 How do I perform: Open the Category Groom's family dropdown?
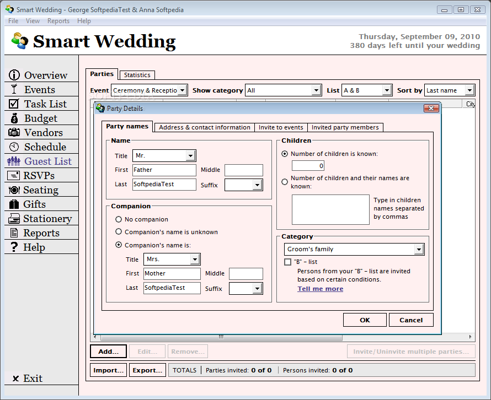click(x=419, y=249)
